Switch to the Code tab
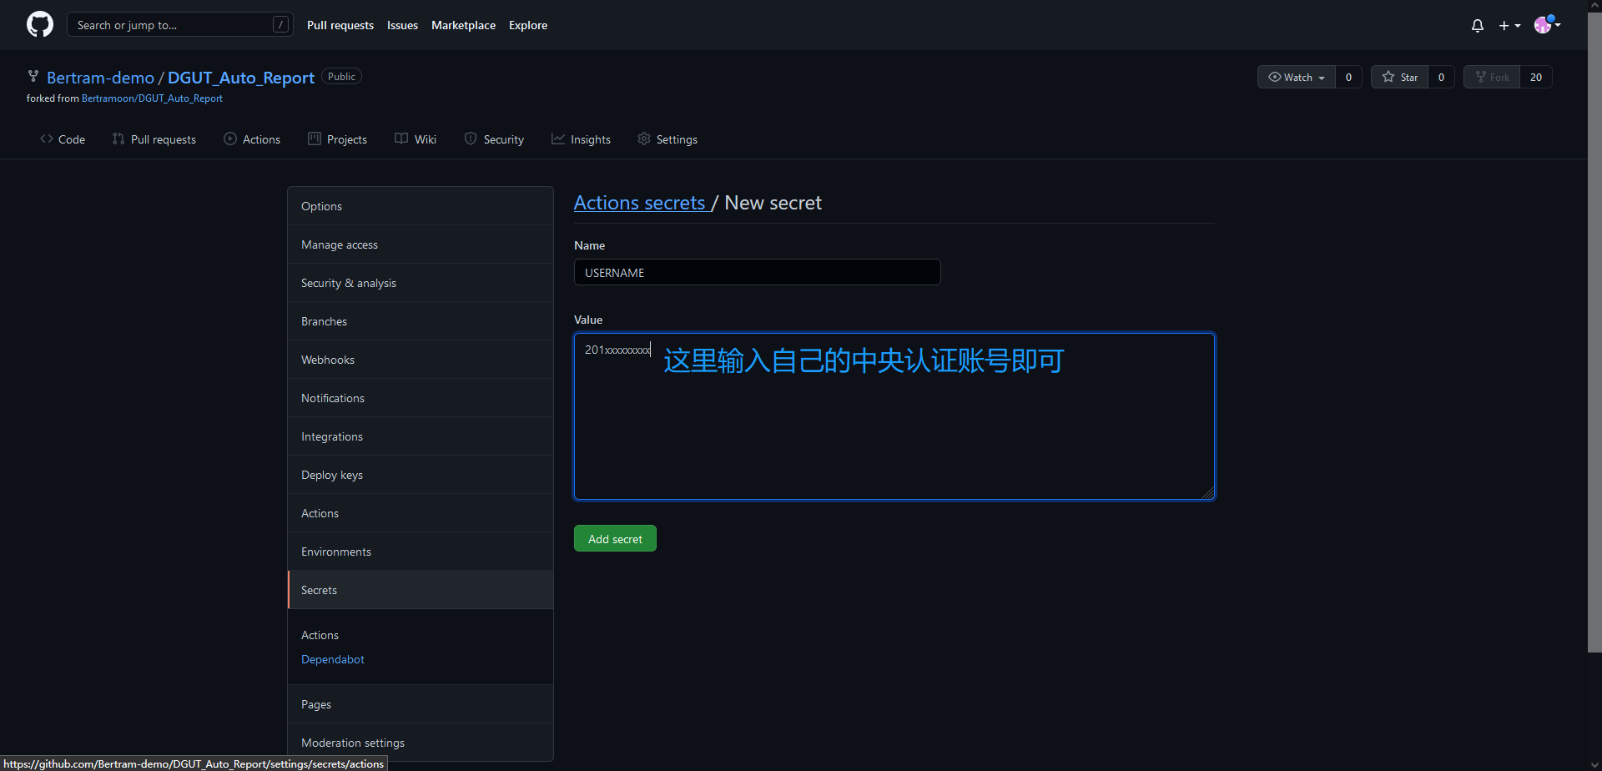1602x771 pixels. [x=63, y=139]
